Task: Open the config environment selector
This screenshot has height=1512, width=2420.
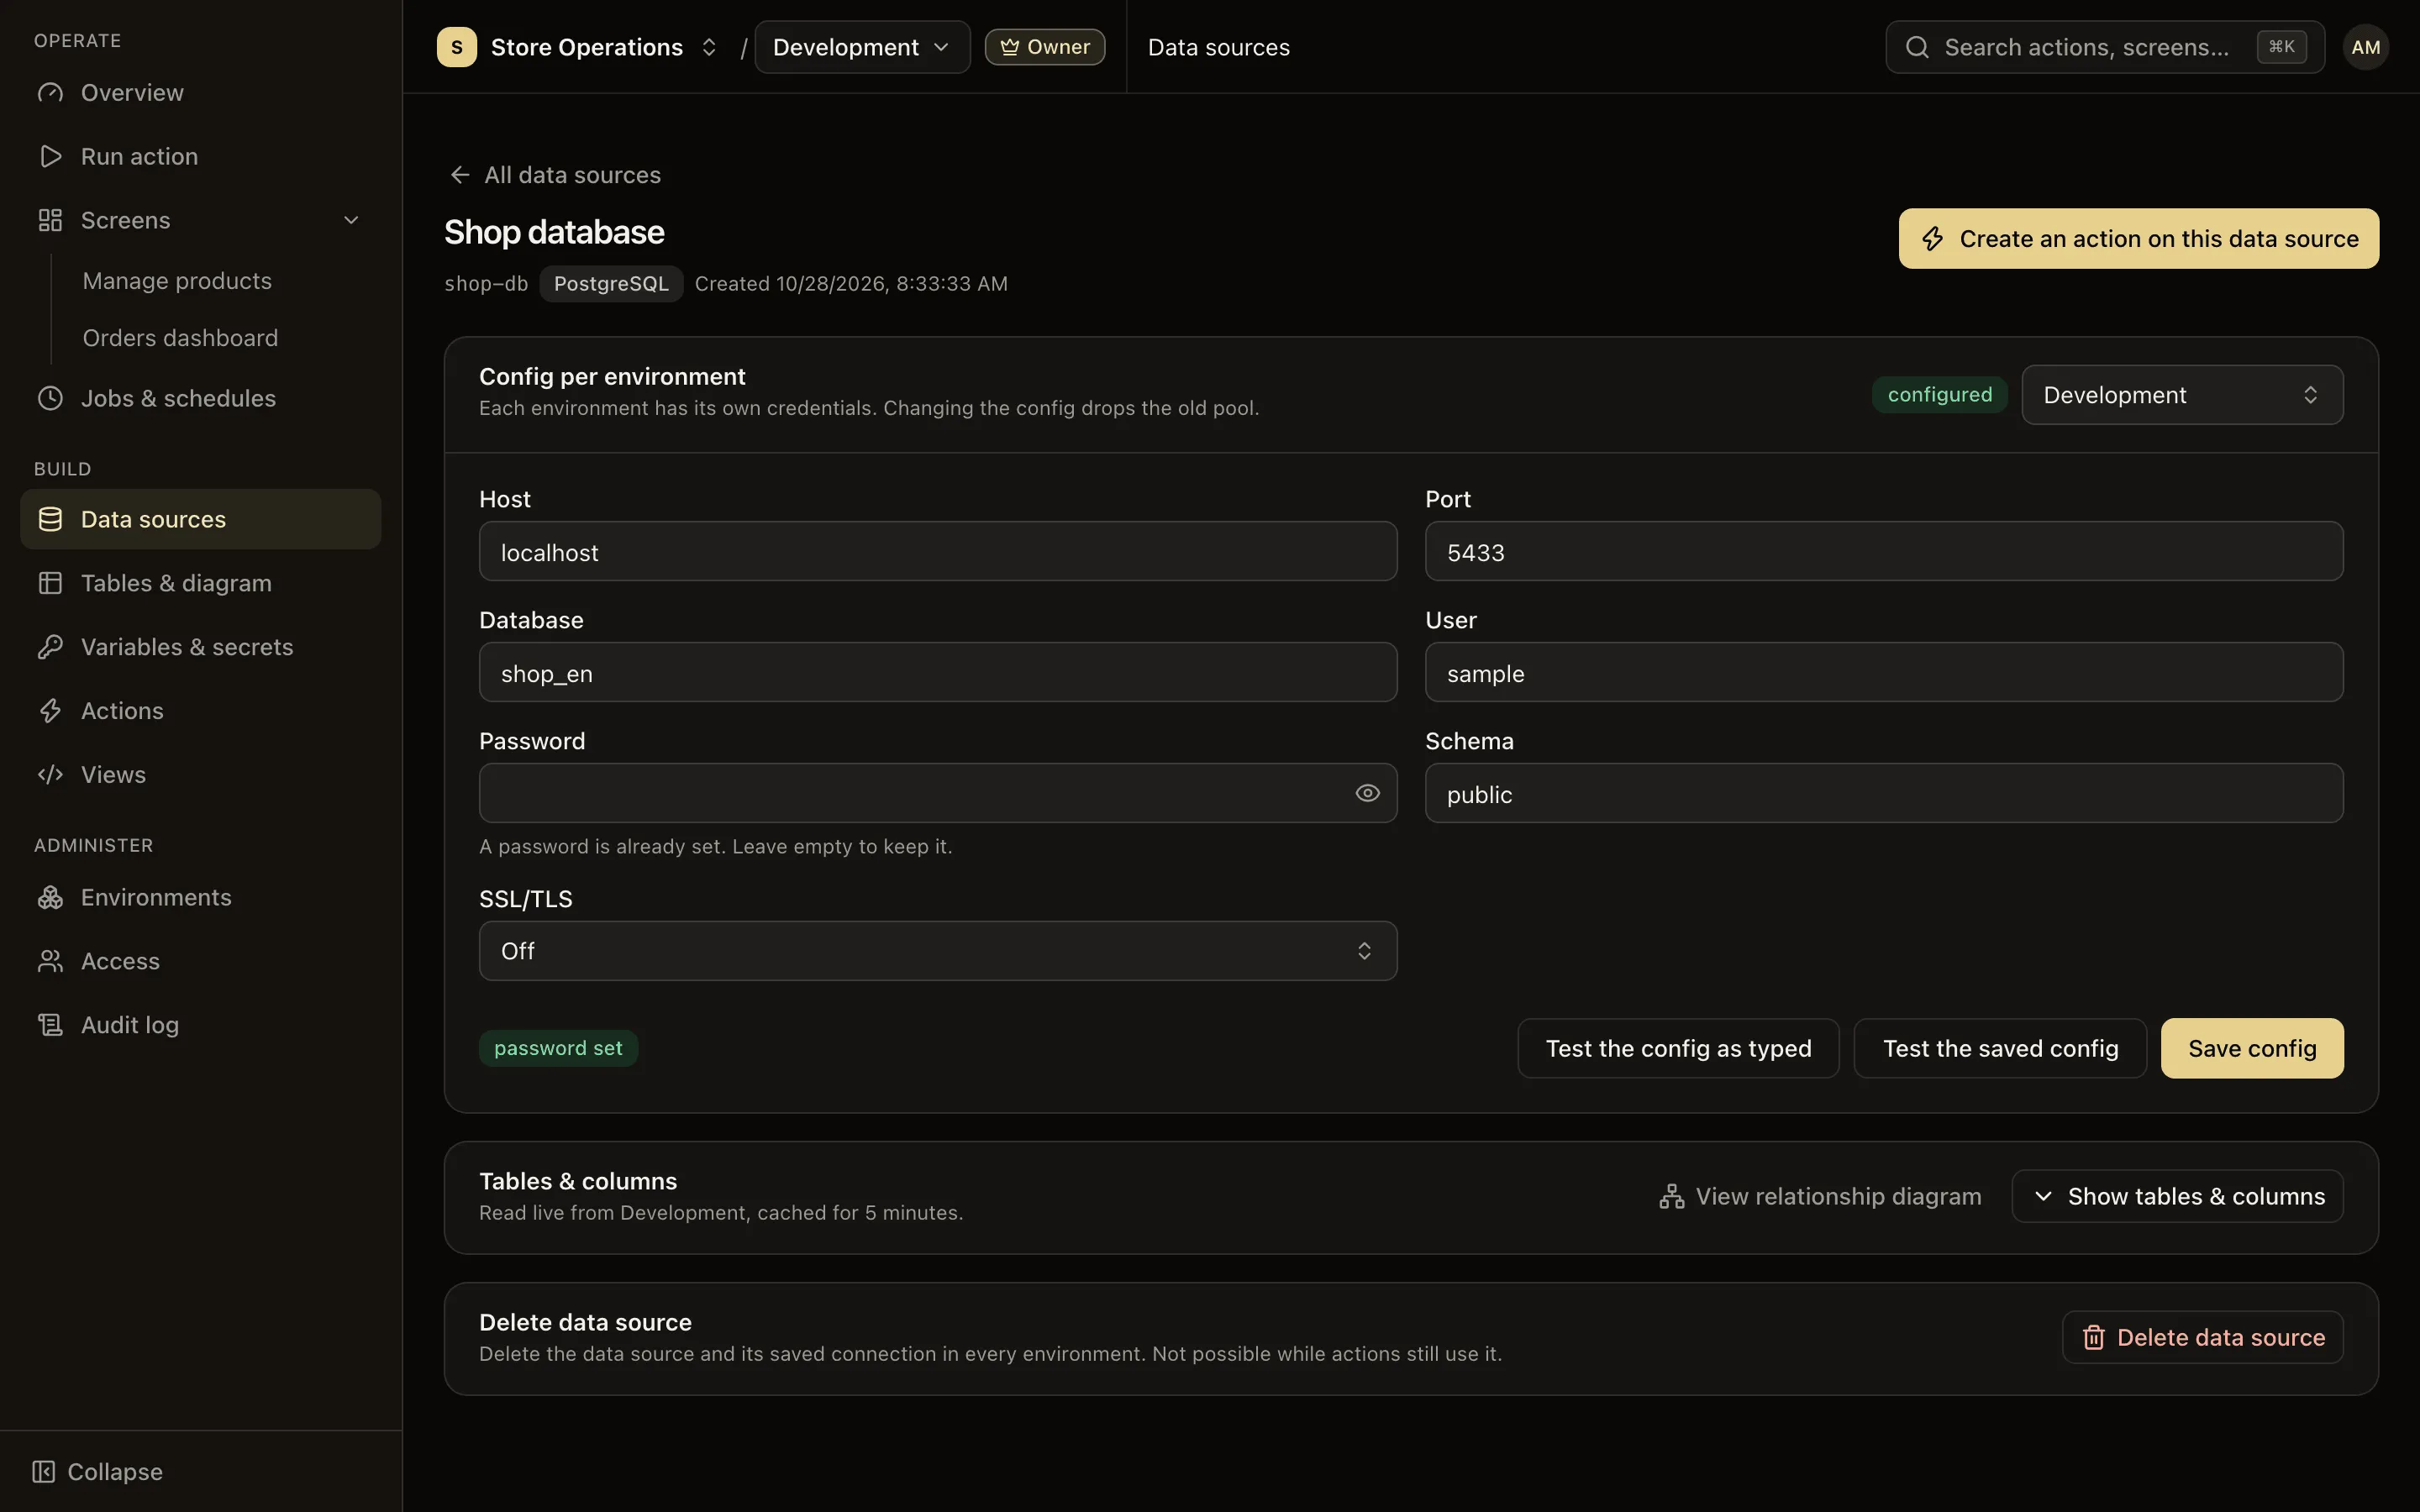Action: (x=2182, y=395)
